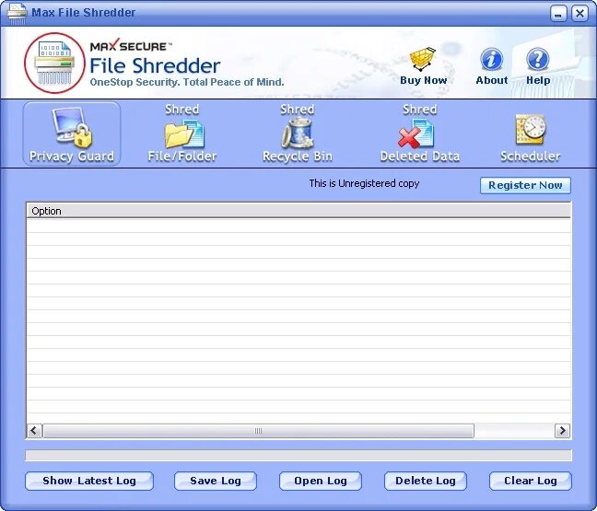Click the horizontal scrollbar right arrow
The image size is (597, 511).
click(x=562, y=431)
